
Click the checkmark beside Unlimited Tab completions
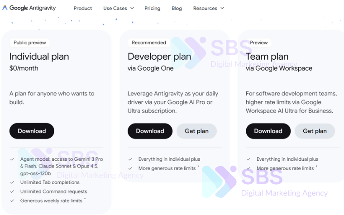(x=12, y=182)
